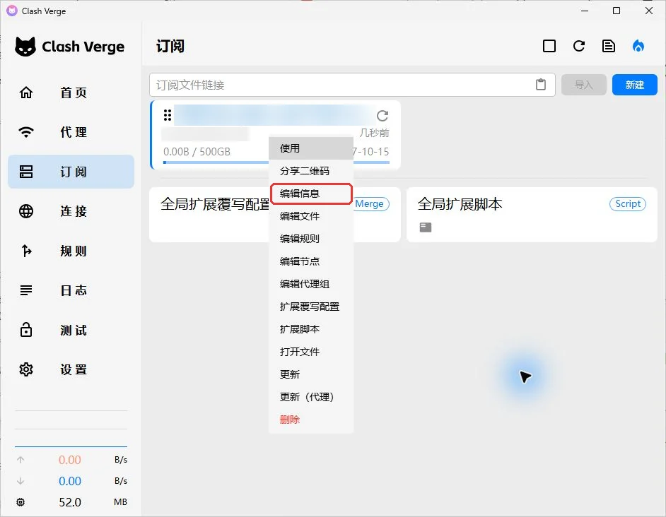Viewport: 666px width, 517px height.
Task: Select 编辑信息 in the context menu
Action: coord(311,194)
